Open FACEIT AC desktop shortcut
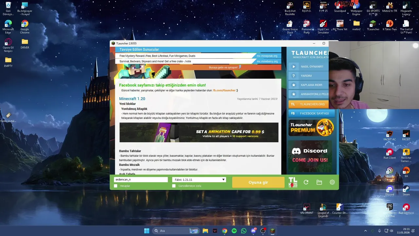 [390, 135]
